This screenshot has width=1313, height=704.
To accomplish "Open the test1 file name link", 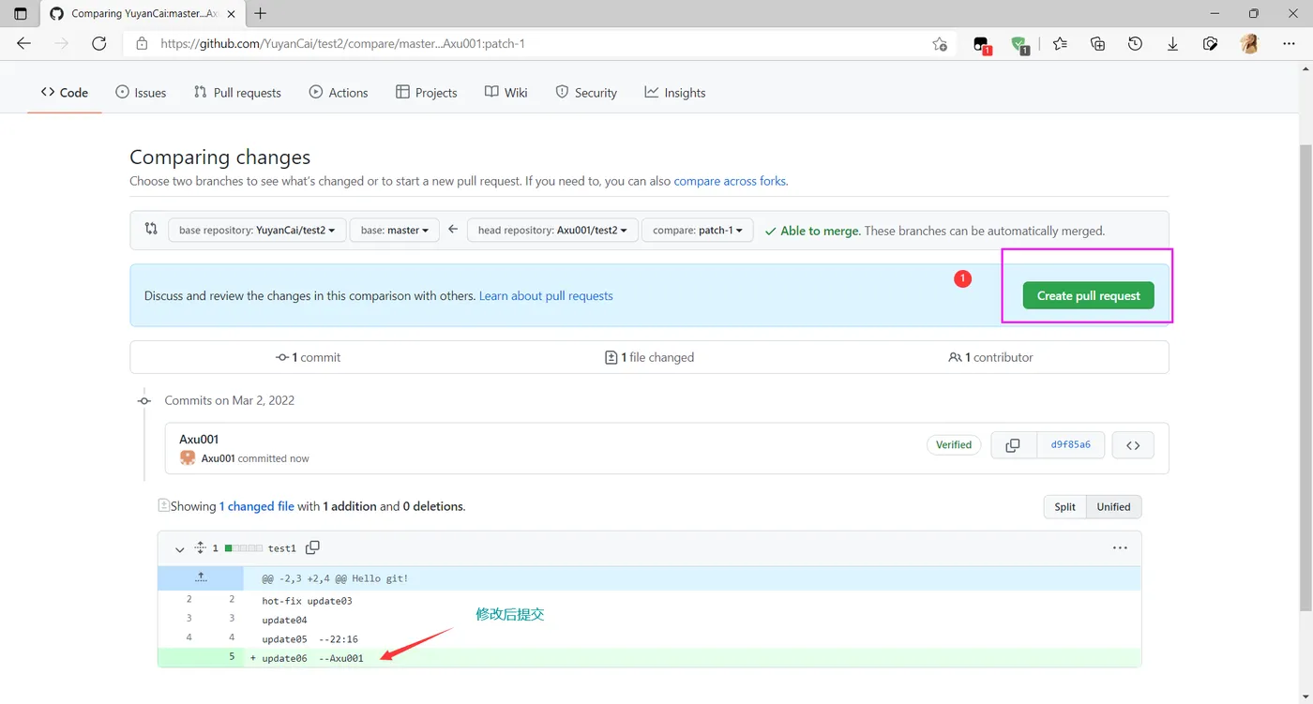I will [282, 548].
